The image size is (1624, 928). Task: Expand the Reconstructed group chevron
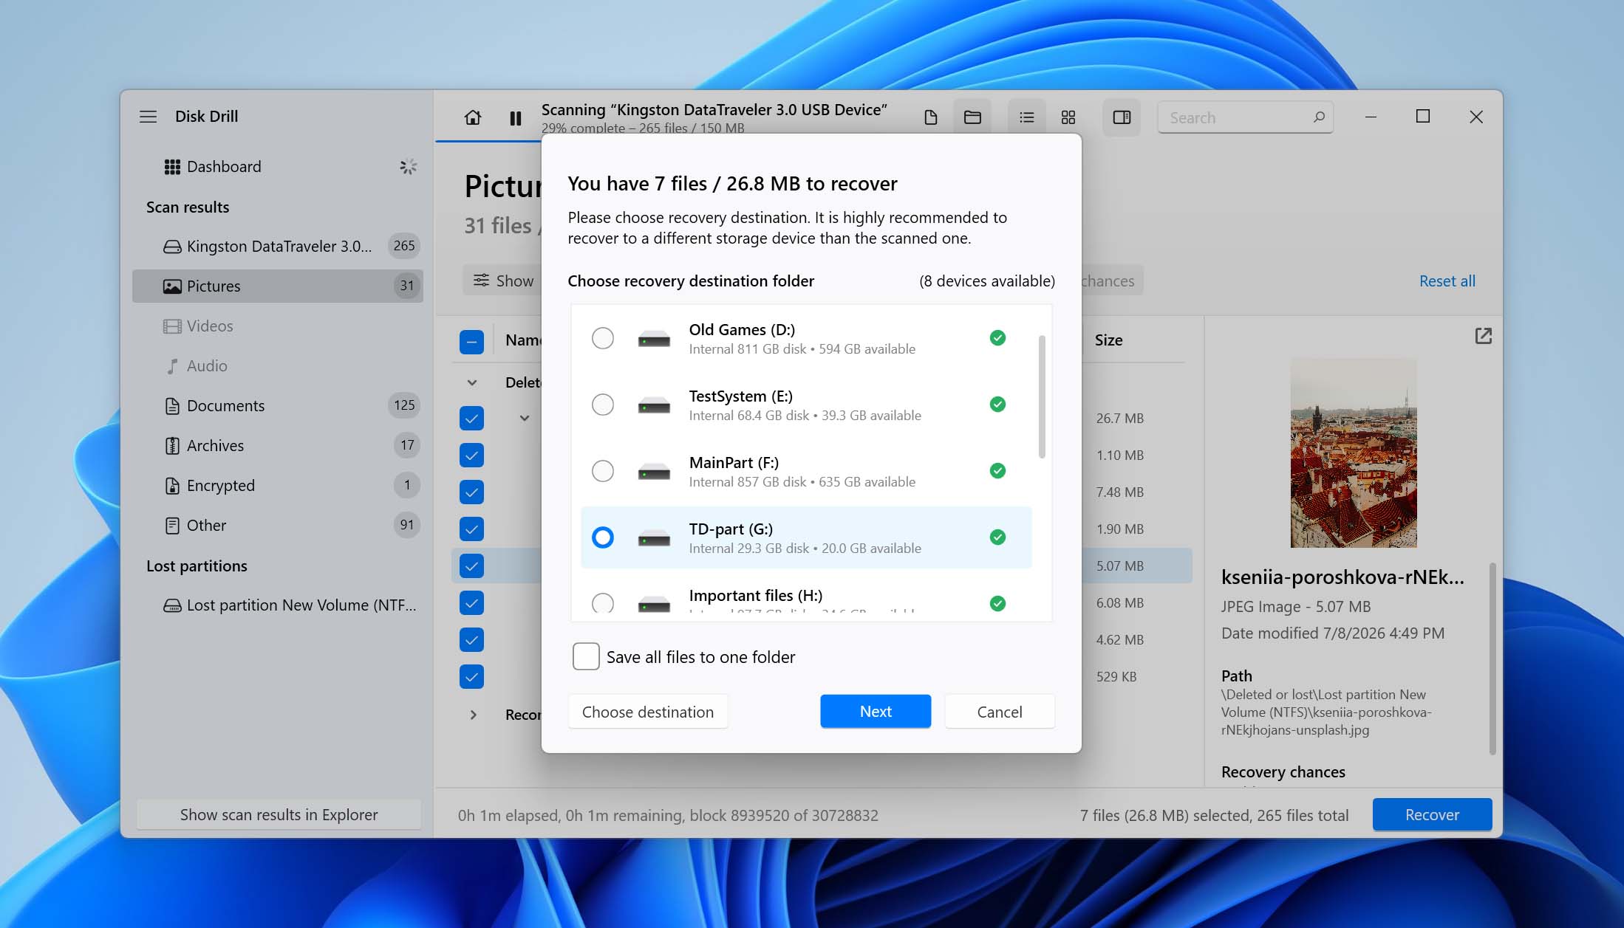pyautogui.click(x=473, y=715)
